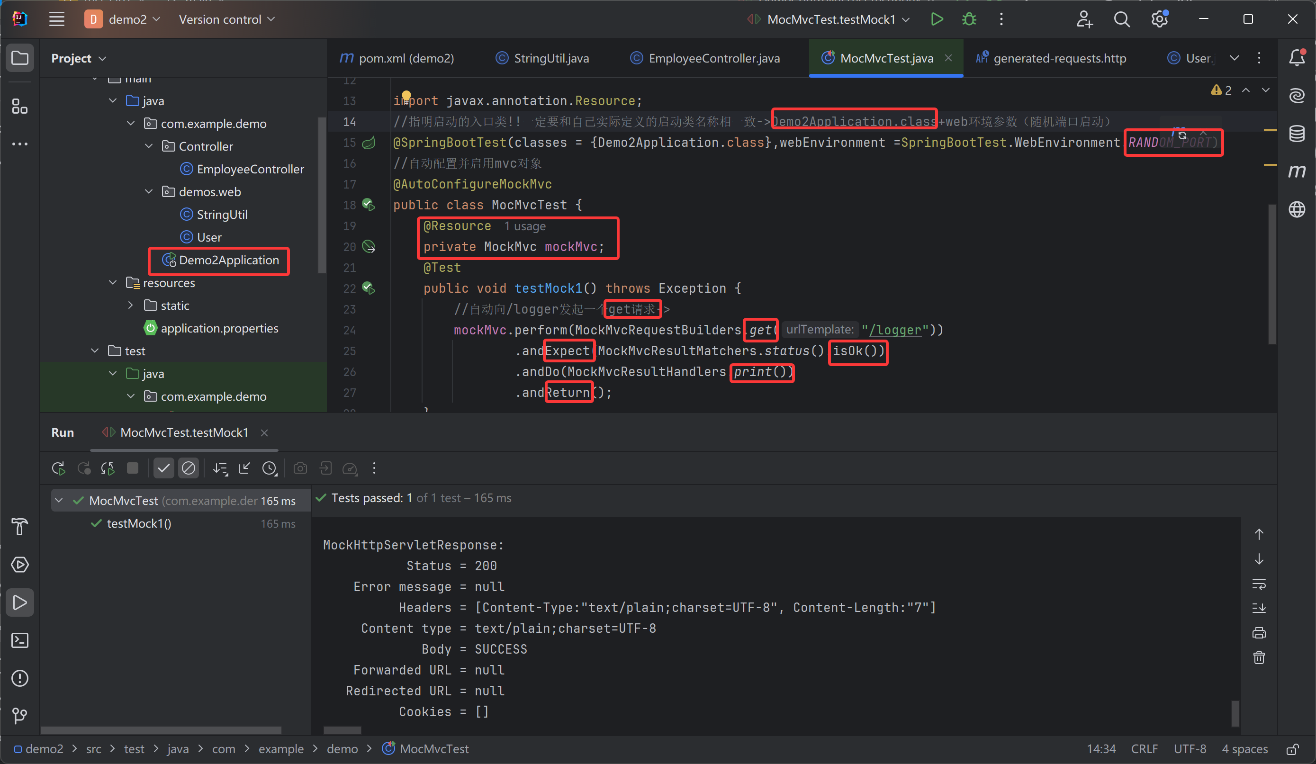Clear the console with the trash icon
1316x764 pixels.
click(1259, 657)
